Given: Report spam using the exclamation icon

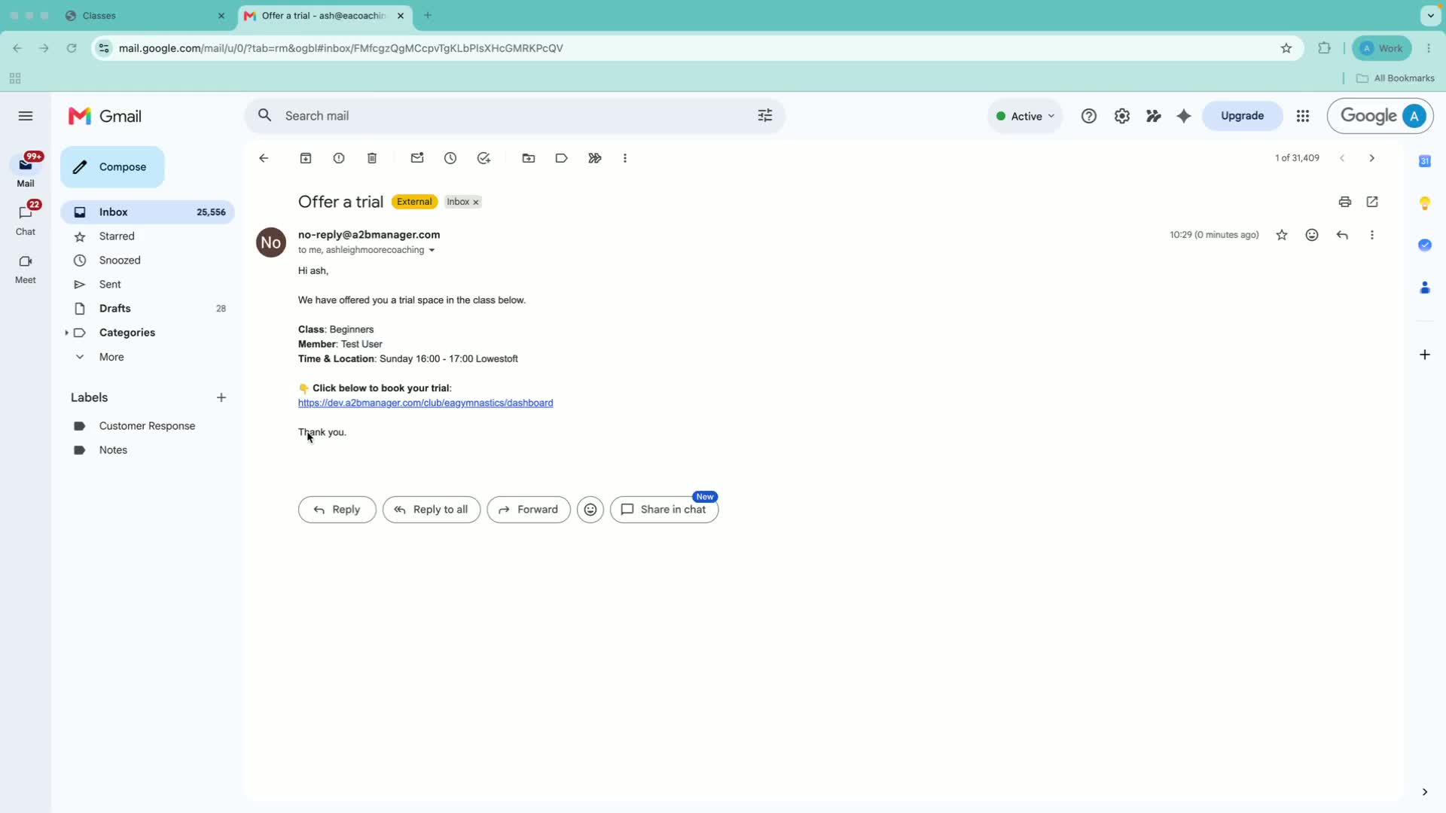Looking at the screenshot, I should [339, 158].
